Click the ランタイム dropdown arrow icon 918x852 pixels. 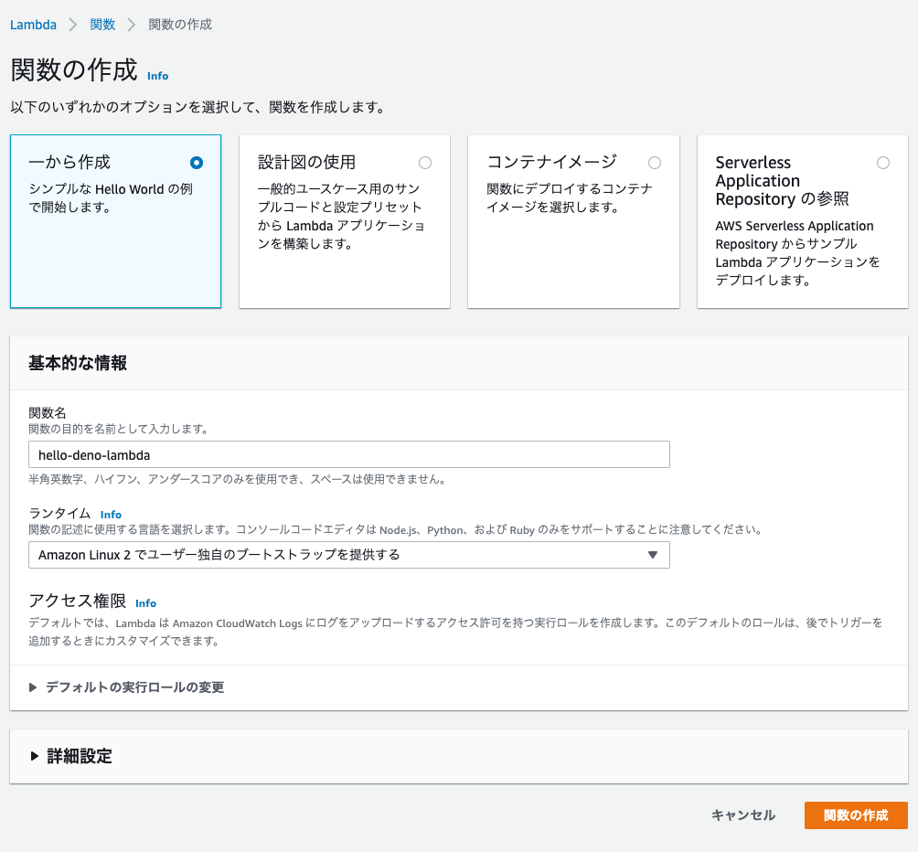coord(653,555)
